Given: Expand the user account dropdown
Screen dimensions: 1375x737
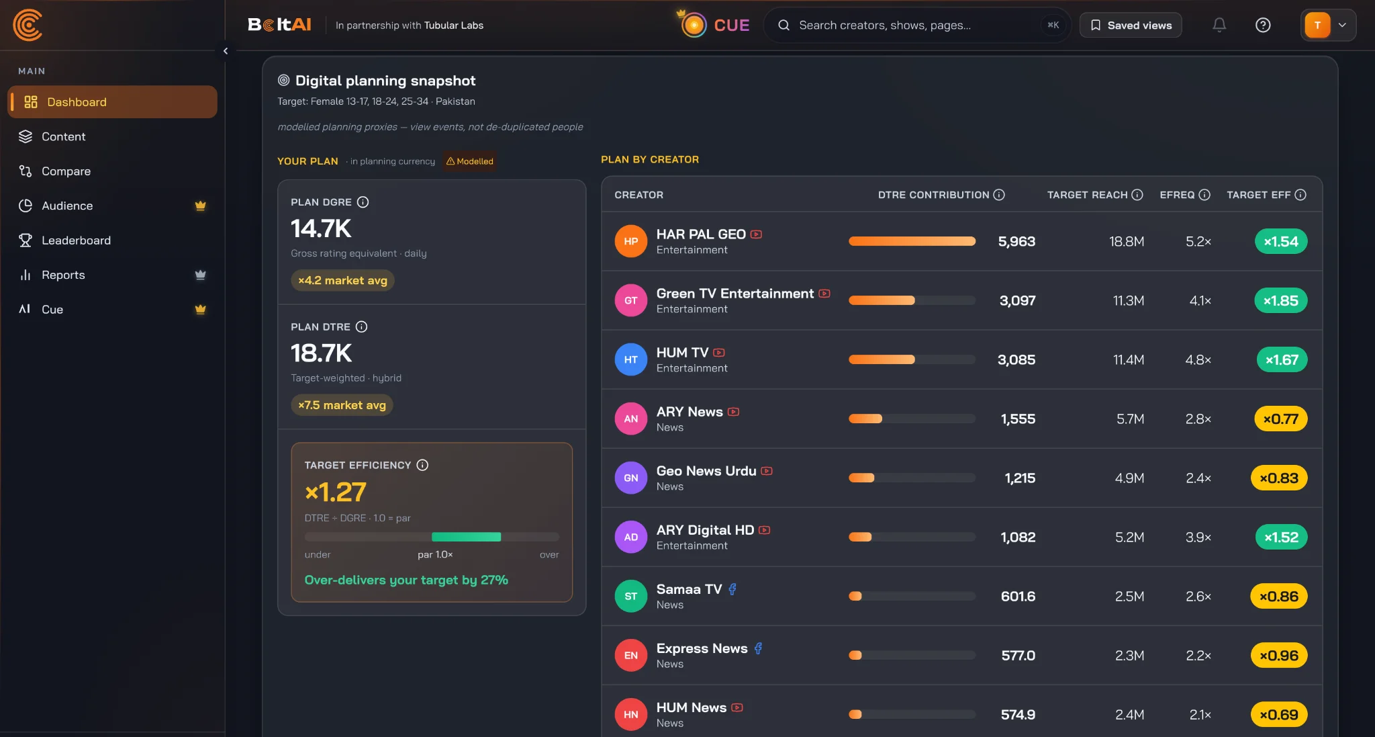Looking at the screenshot, I should pos(1328,25).
